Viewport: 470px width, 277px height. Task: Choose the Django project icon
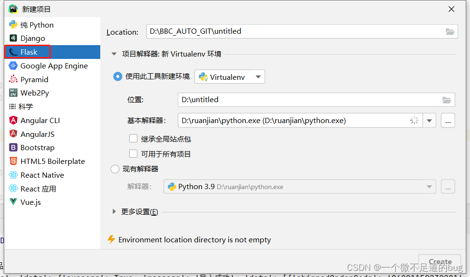point(13,38)
